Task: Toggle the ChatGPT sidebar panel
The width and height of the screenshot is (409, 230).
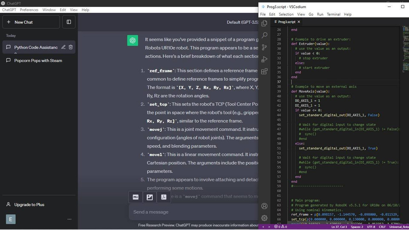Action: click(x=69, y=22)
